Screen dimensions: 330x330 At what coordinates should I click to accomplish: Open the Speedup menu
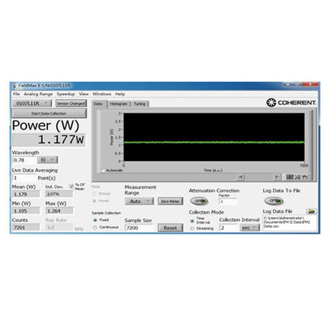pyautogui.click(x=66, y=94)
